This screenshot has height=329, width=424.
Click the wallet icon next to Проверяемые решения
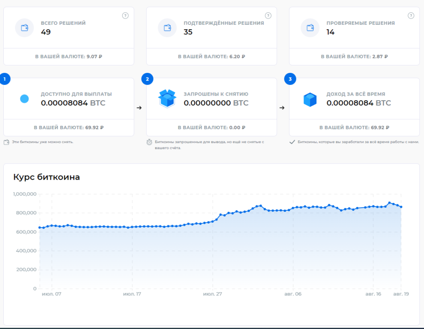tap(310, 28)
